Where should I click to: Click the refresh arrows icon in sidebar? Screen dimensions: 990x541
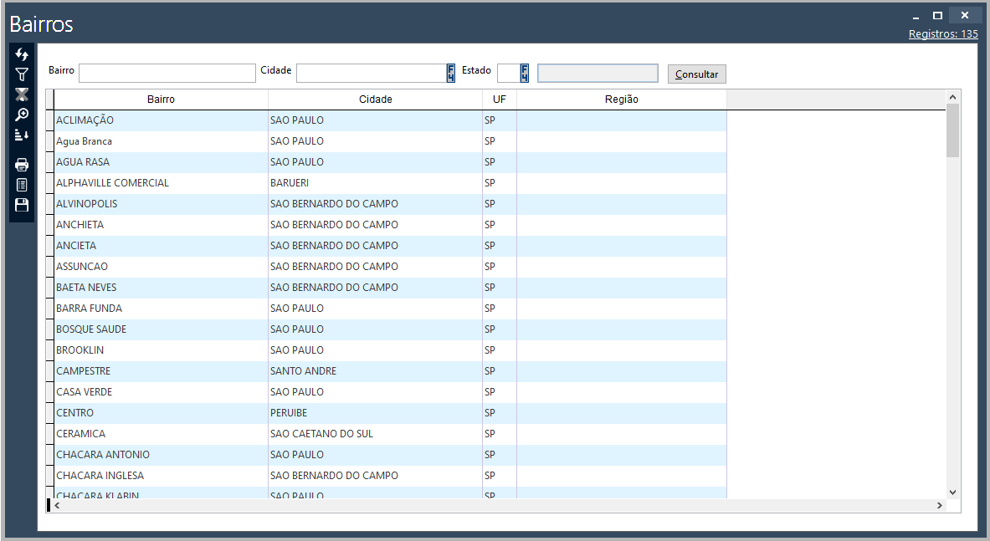click(22, 55)
